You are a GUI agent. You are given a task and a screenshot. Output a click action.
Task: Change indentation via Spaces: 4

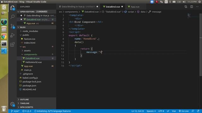151,111
